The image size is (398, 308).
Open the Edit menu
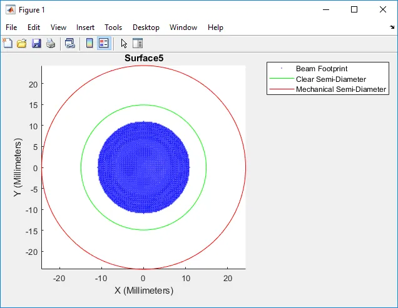[34, 27]
